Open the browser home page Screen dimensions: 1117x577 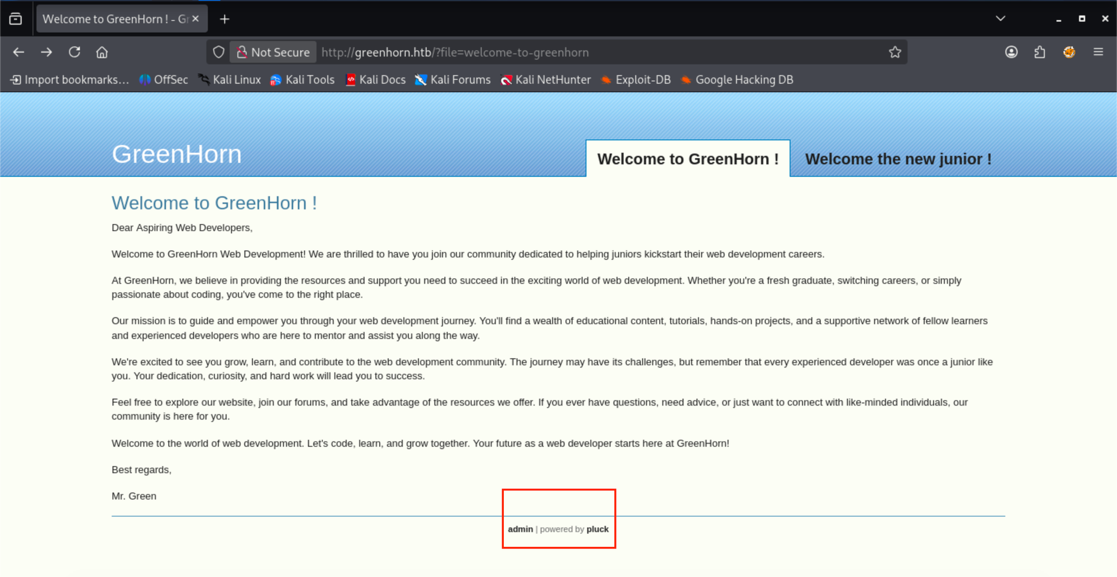coord(102,52)
